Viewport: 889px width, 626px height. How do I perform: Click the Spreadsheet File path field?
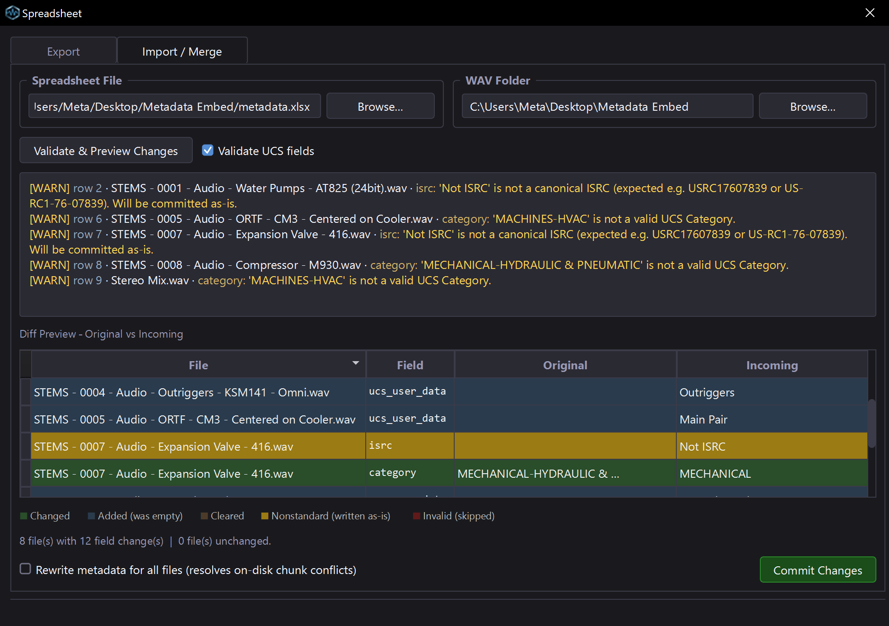[x=175, y=106]
